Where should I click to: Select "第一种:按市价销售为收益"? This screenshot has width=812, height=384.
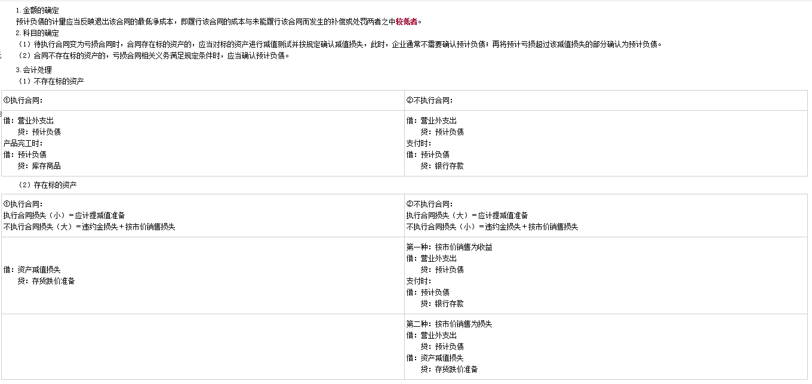click(449, 247)
